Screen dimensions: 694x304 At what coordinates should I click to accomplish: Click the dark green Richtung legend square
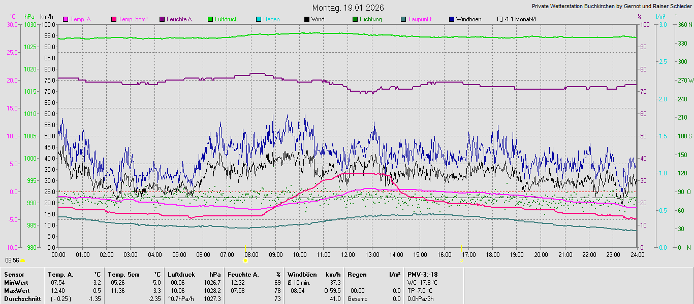tap(355, 19)
